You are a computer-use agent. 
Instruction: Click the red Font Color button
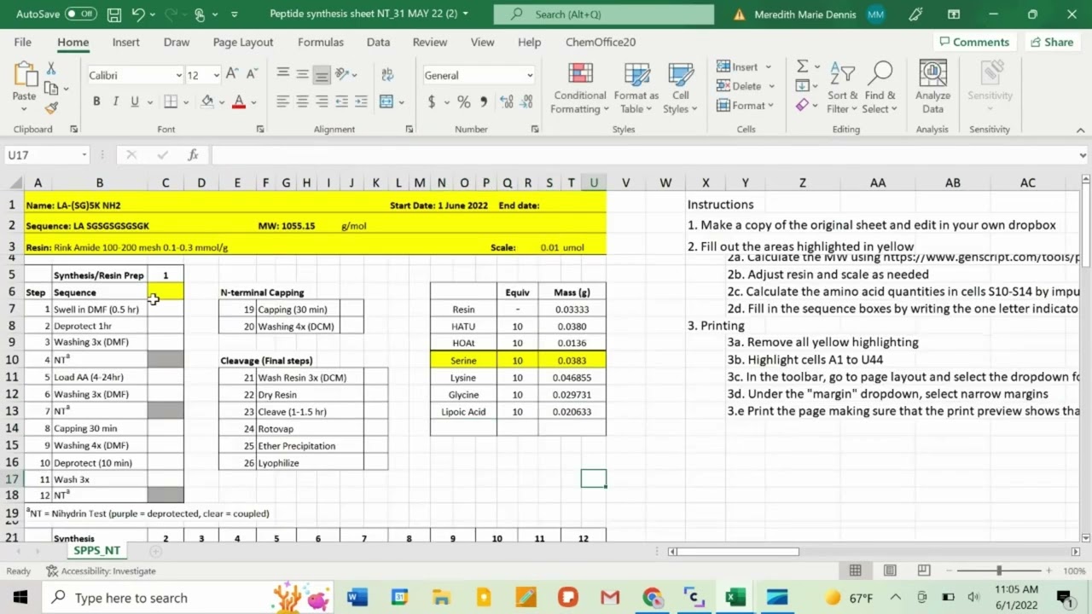click(239, 101)
